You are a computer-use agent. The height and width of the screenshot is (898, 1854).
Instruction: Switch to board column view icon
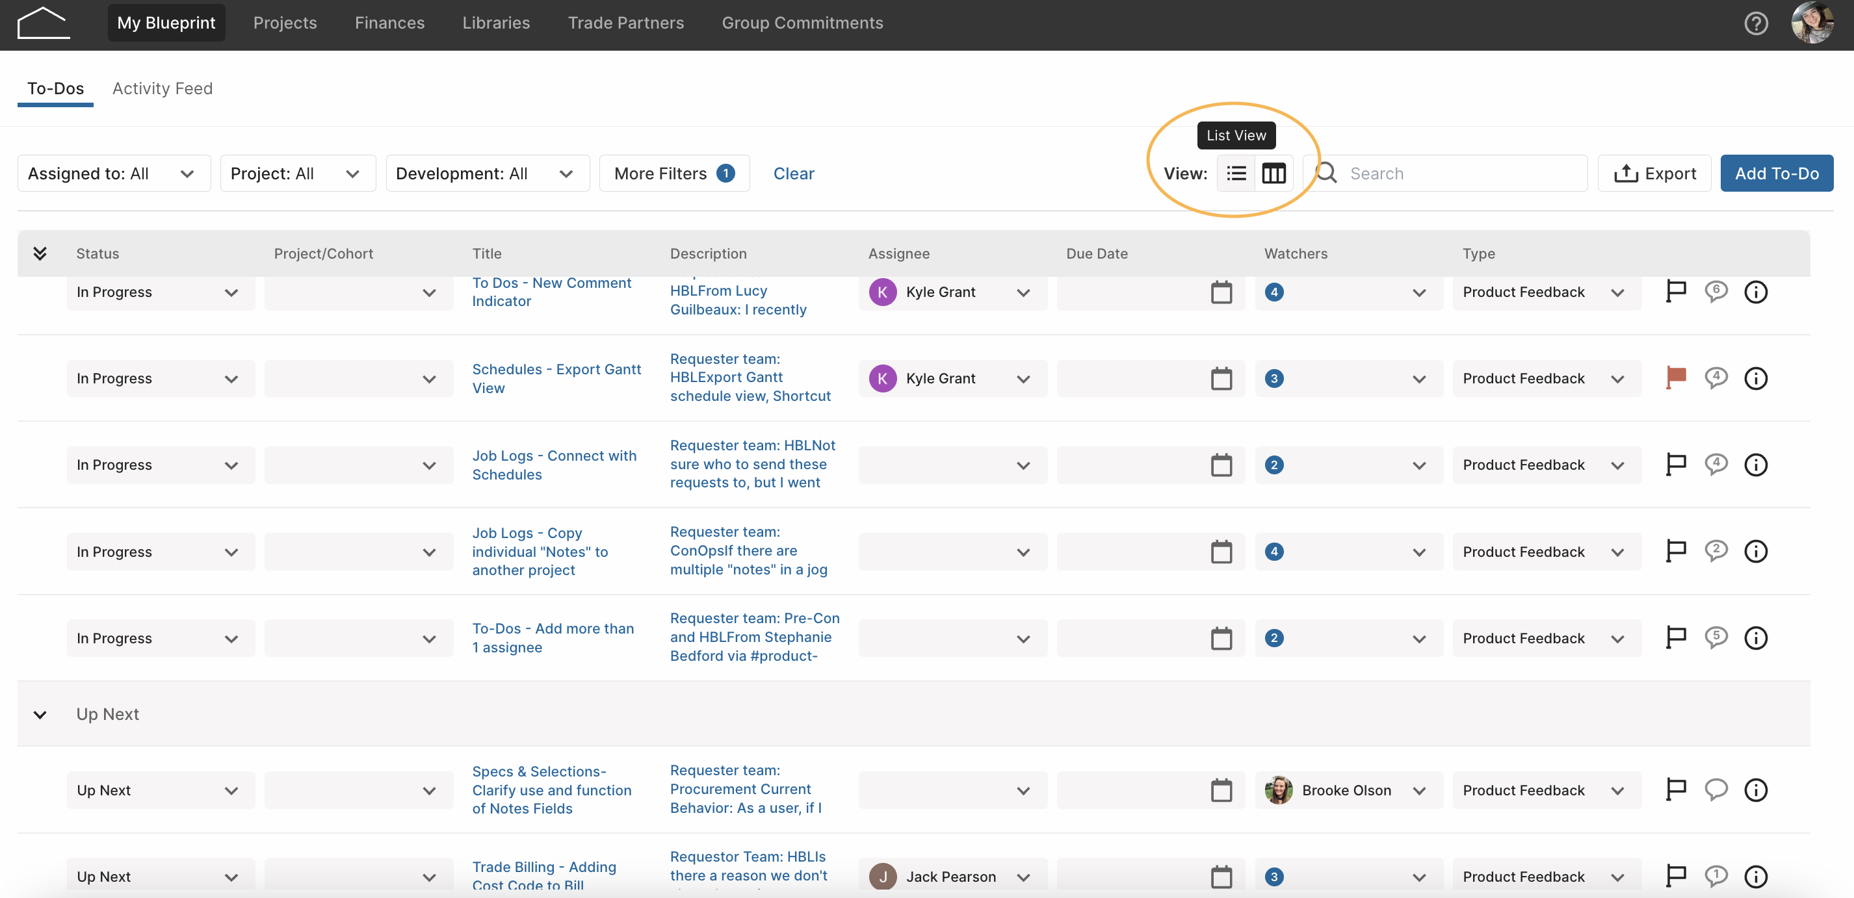1273,173
